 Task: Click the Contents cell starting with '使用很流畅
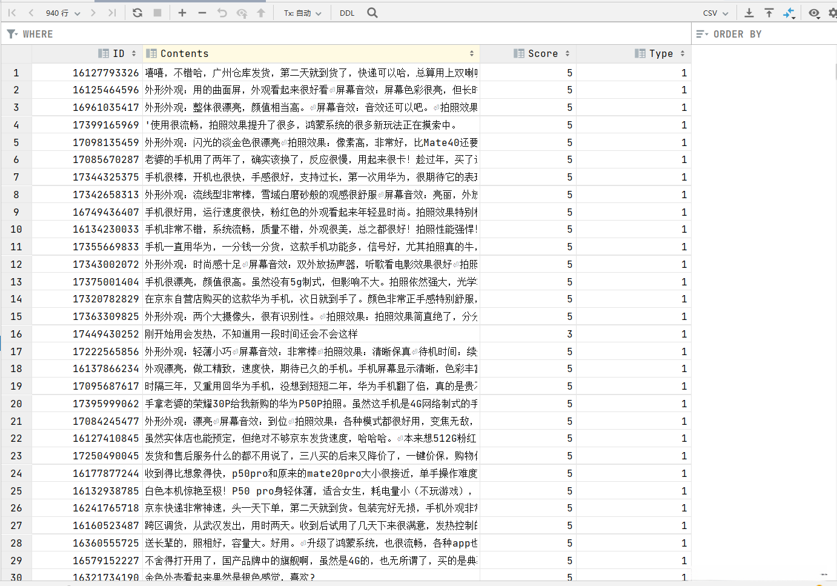(311, 125)
